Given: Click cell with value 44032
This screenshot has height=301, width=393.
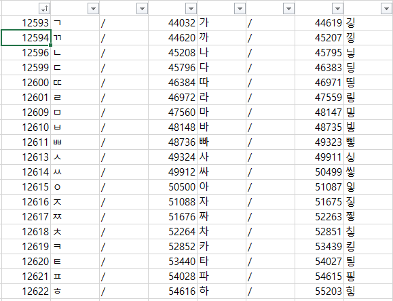Looking at the screenshot, I should [x=172, y=23].
